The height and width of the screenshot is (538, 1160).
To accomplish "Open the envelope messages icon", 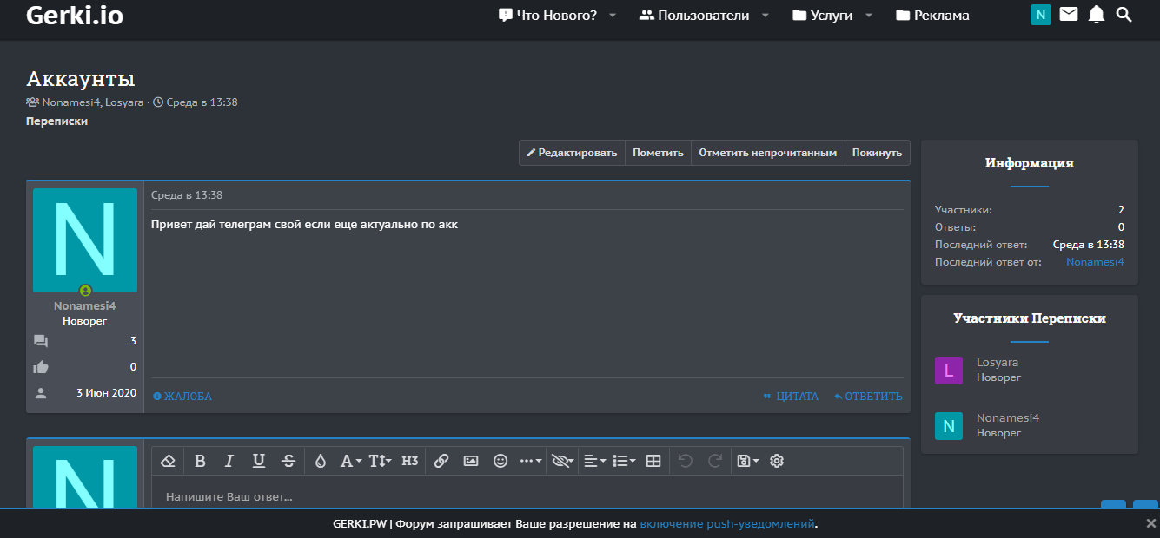I will tap(1069, 15).
